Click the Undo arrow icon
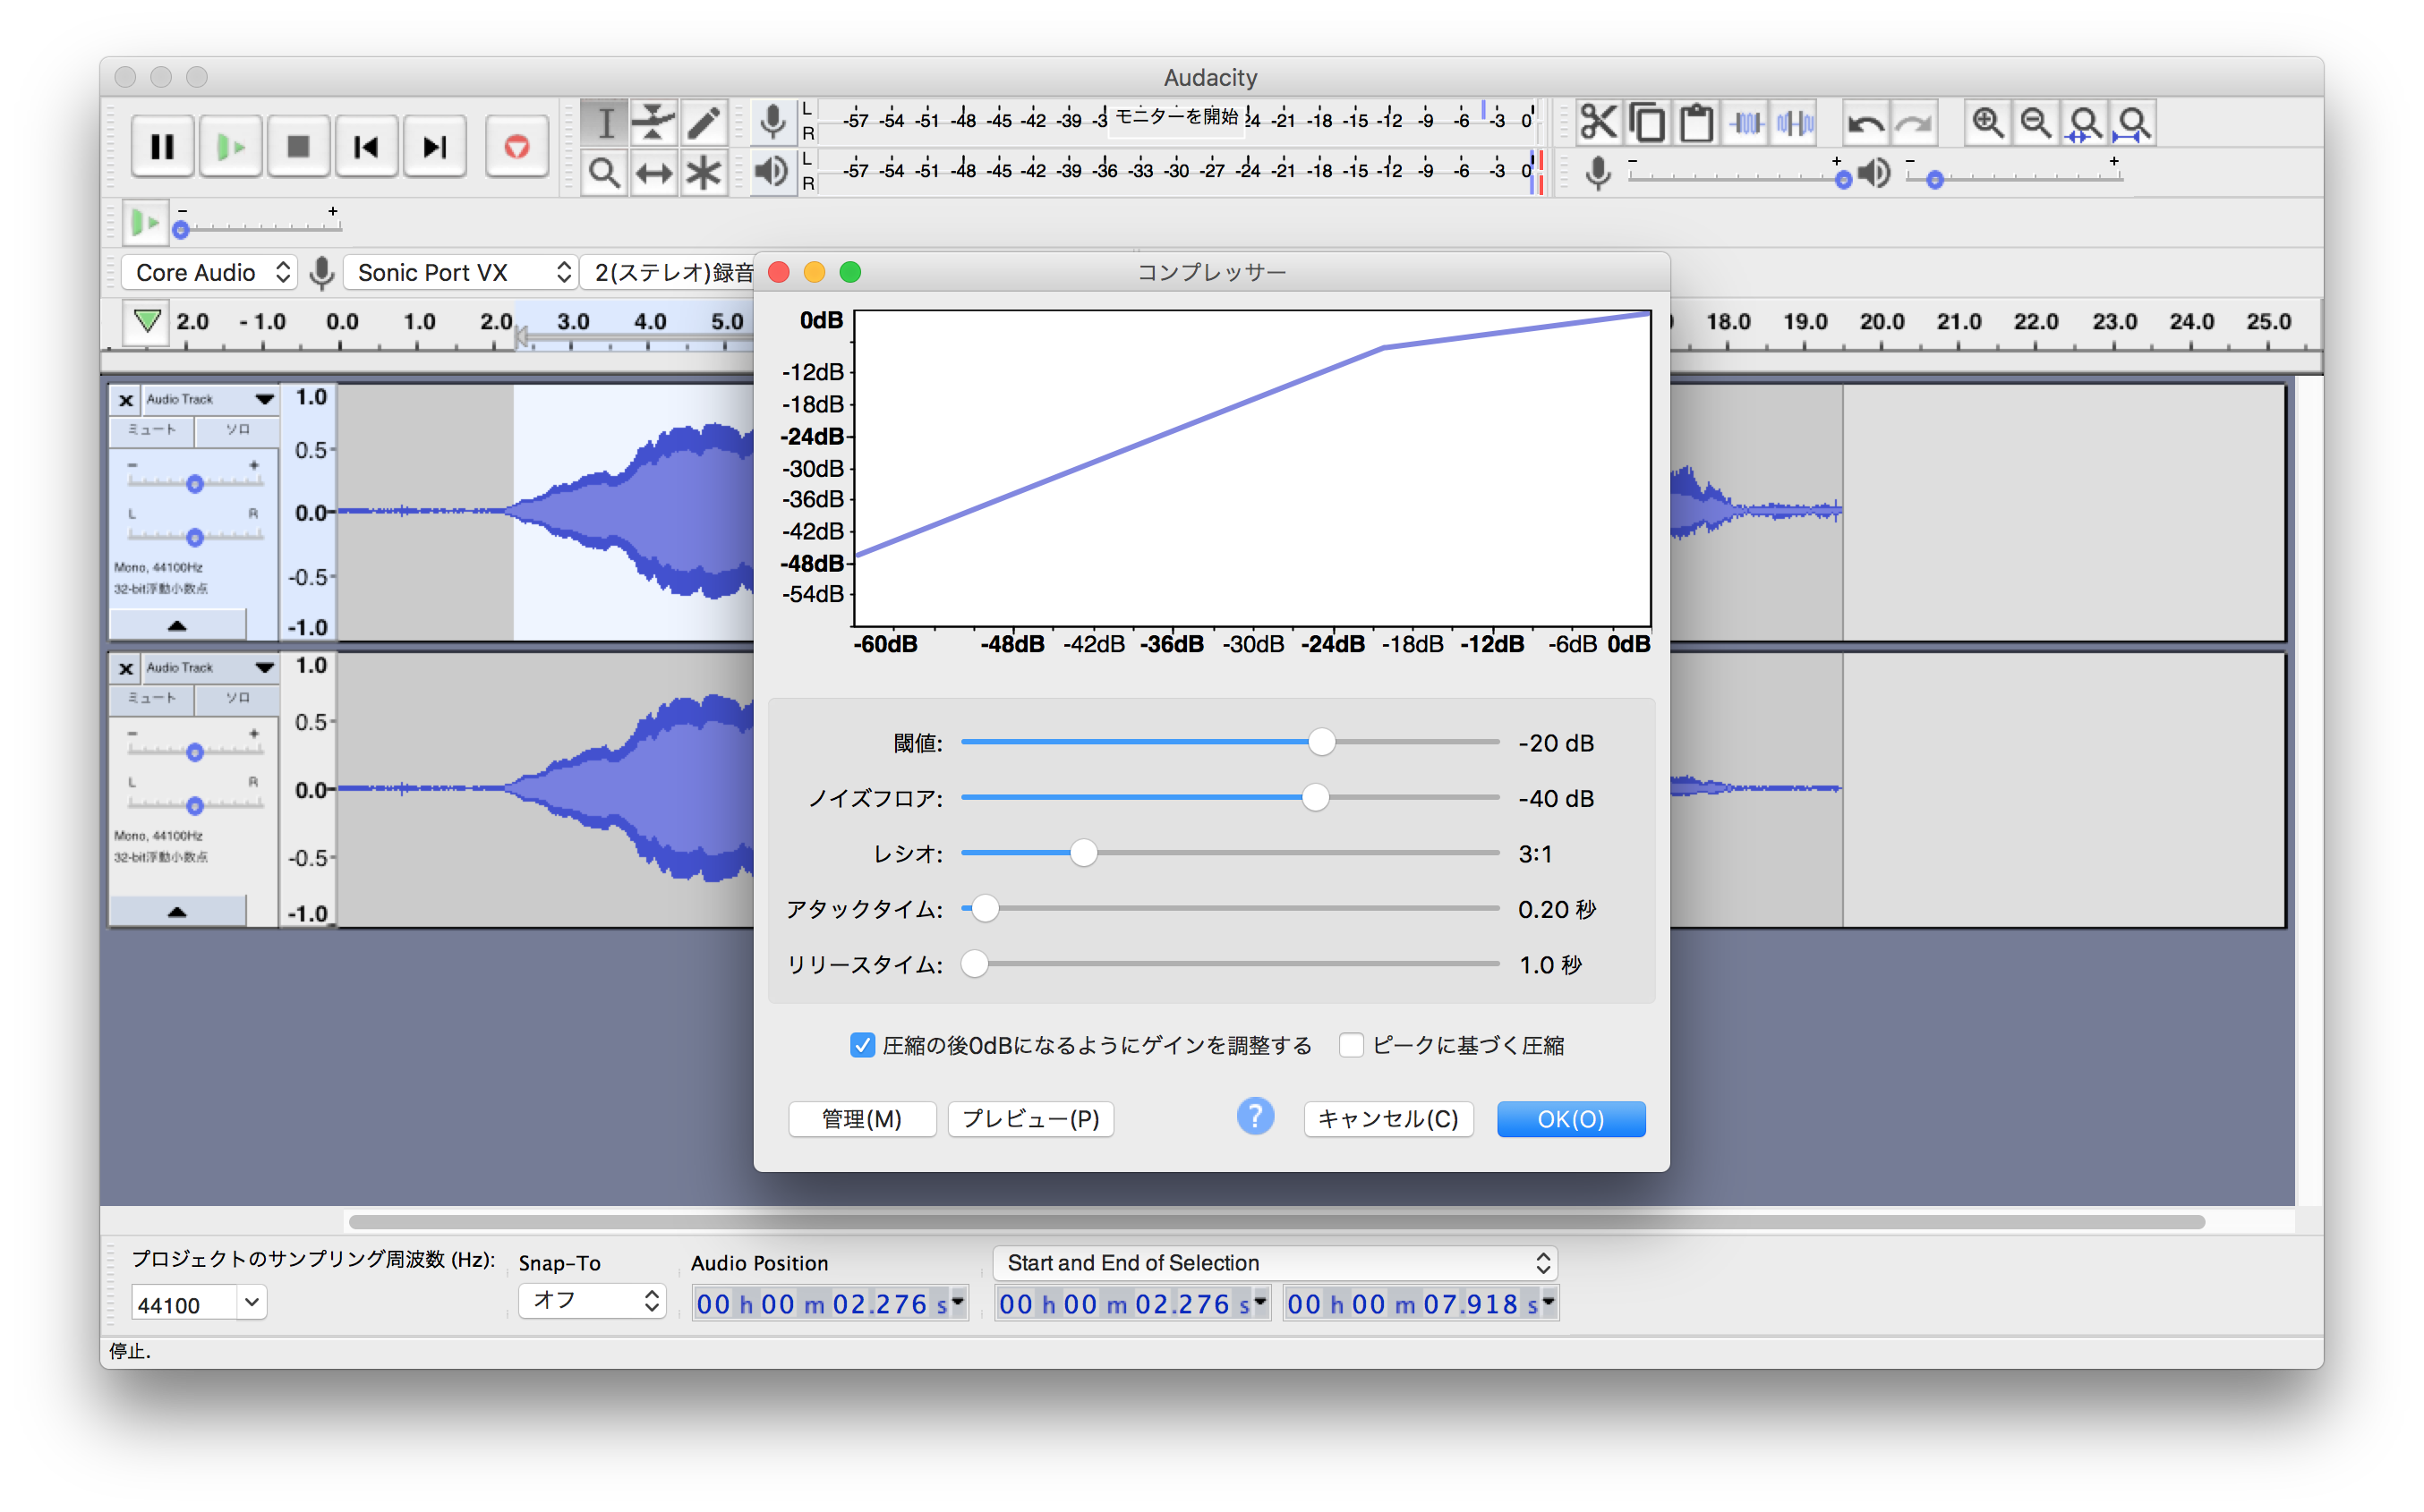 pyautogui.click(x=1865, y=123)
